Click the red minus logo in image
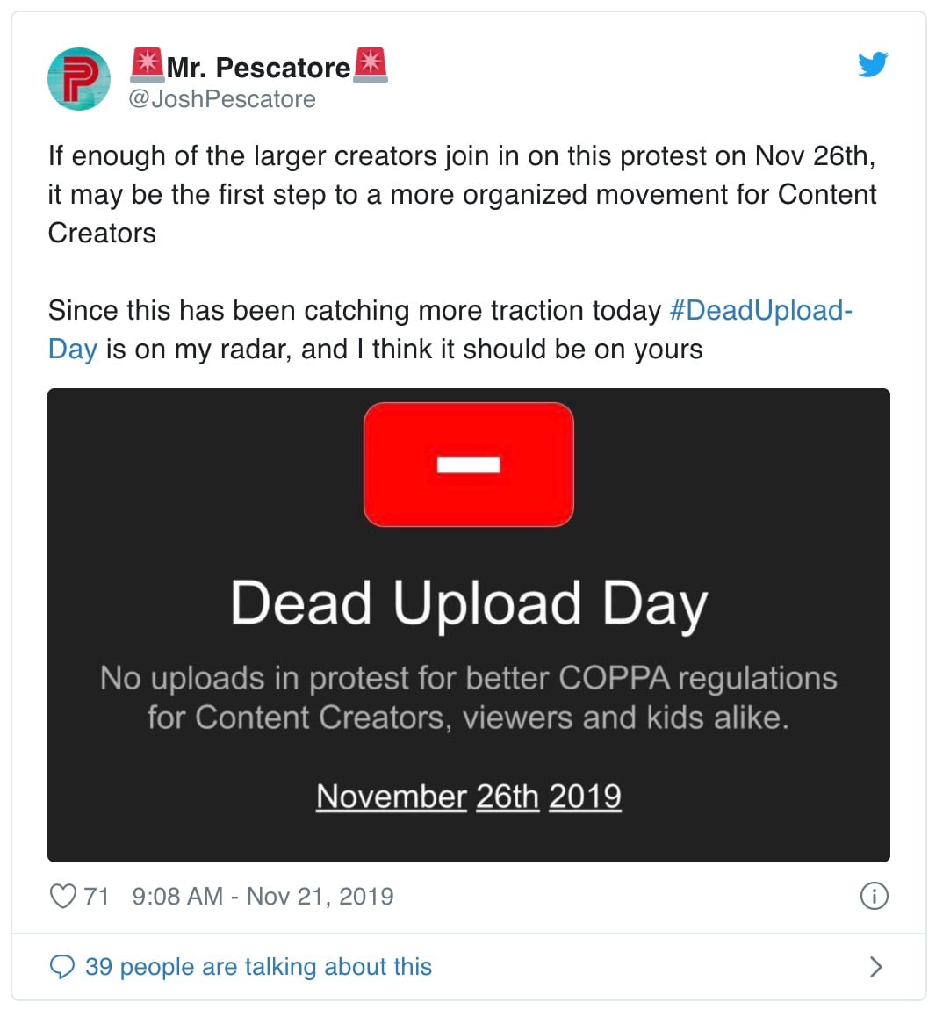Screen dimensions: 943x1024 [x=469, y=465]
